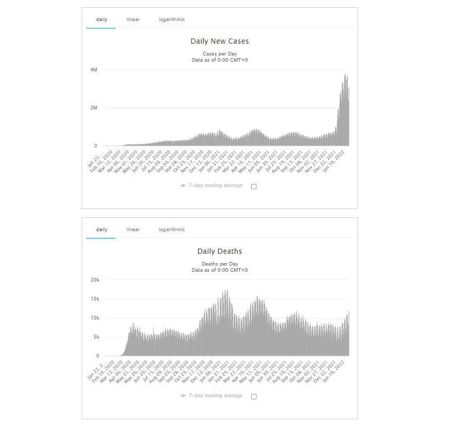Open the linear tab in Daily Deaths
474x432 pixels.
click(133, 230)
